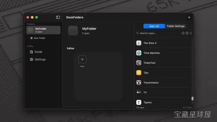Zoom window with green button
This screenshot has width=217, height=122.
point(36,17)
